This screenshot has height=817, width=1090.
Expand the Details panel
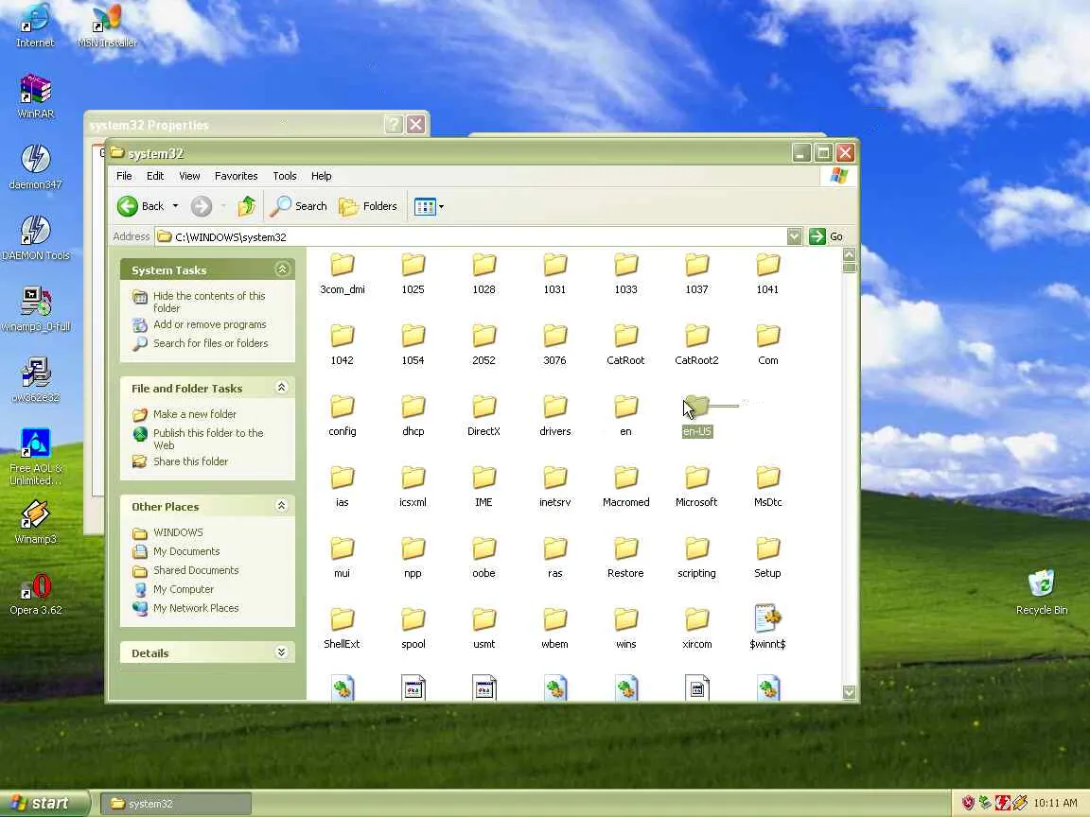(x=282, y=652)
